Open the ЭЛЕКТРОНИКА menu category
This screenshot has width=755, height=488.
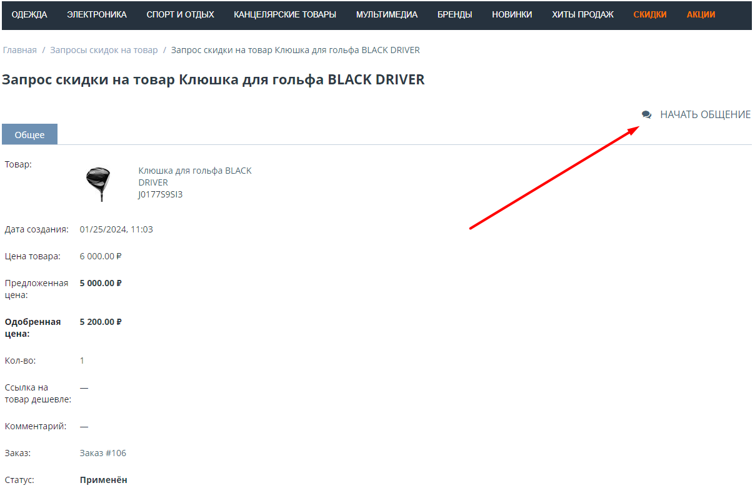tap(97, 14)
